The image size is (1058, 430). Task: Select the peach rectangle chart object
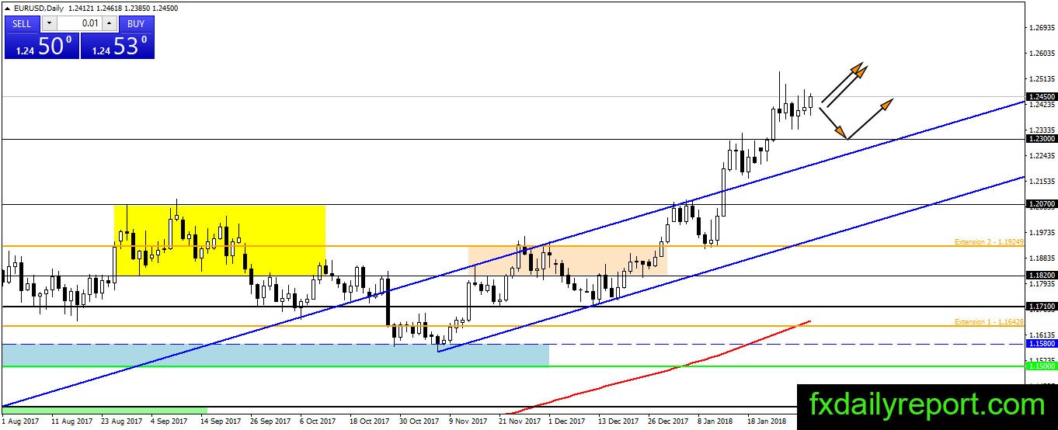coord(567,260)
